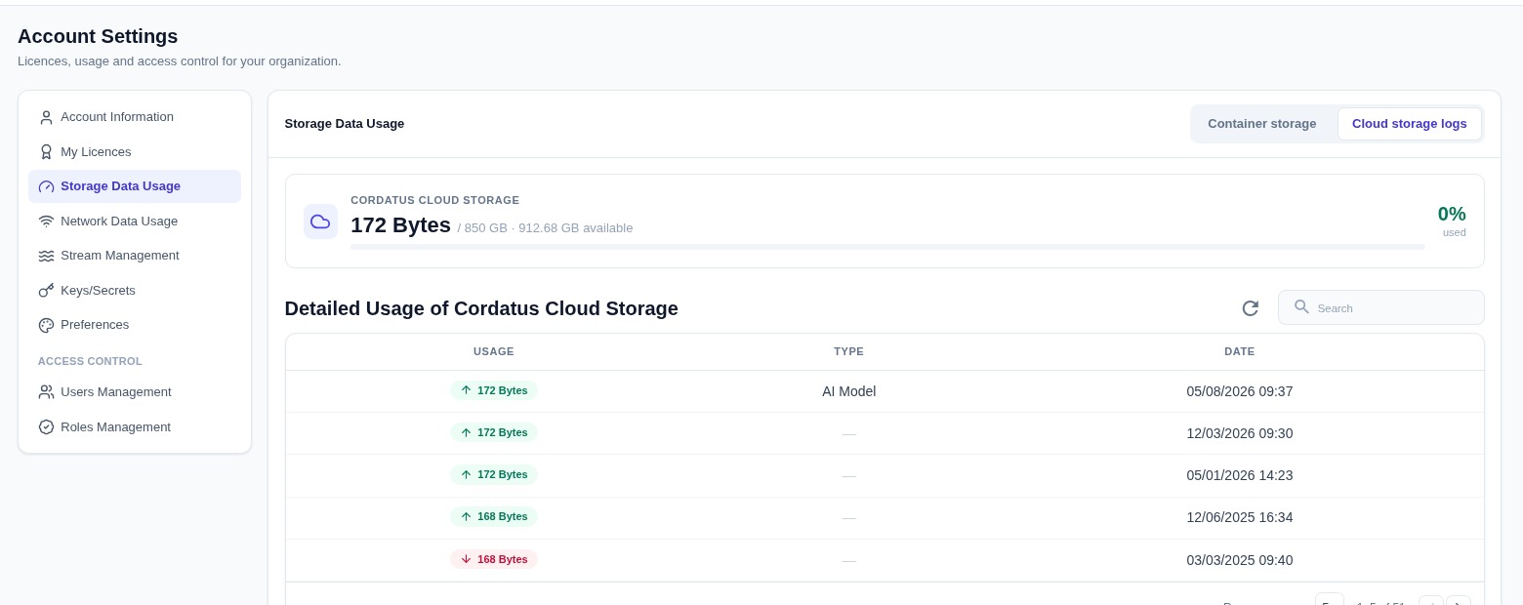Click the date 12/06/2025 16:34

click(x=1239, y=517)
